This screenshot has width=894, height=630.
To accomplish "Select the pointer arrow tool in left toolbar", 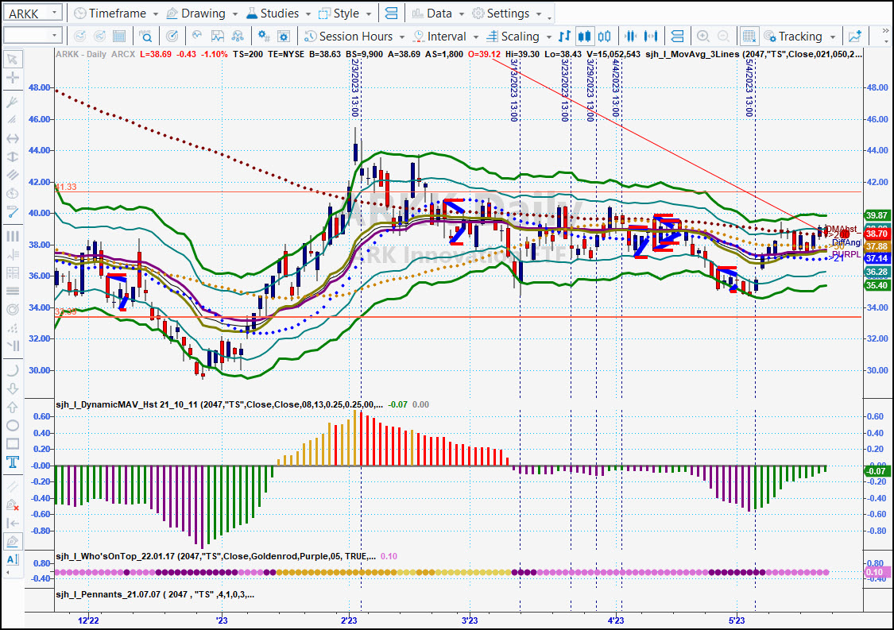I will 13,60.
